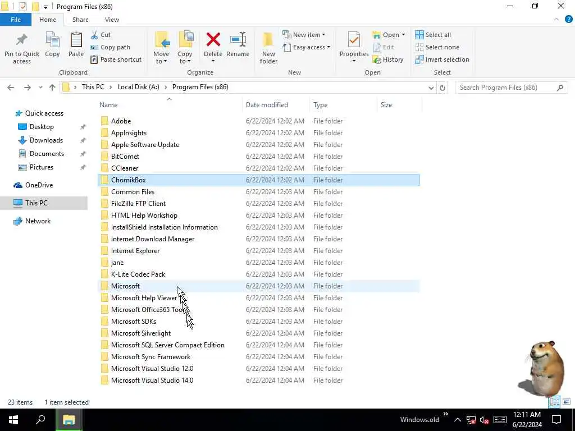575x431 pixels.
Task: Switch to the Share ribbon tab
Action: [80, 20]
